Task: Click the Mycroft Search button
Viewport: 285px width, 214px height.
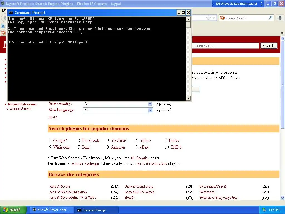Action: 269,46
